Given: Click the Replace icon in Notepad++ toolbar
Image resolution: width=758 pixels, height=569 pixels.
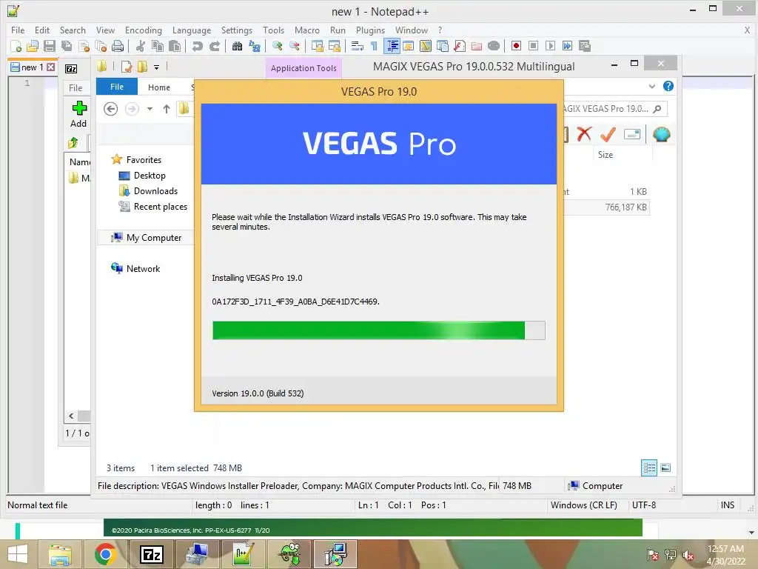Looking at the screenshot, I should [255, 46].
